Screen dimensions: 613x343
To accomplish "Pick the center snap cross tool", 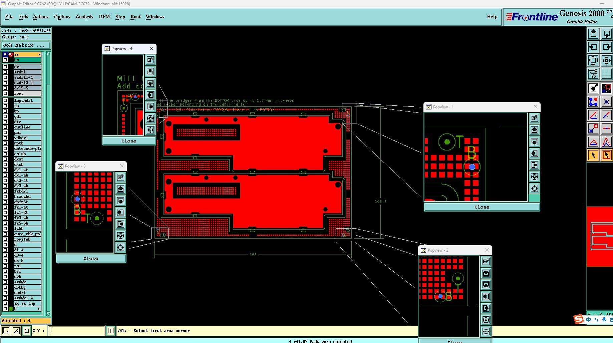I will pos(606,102).
